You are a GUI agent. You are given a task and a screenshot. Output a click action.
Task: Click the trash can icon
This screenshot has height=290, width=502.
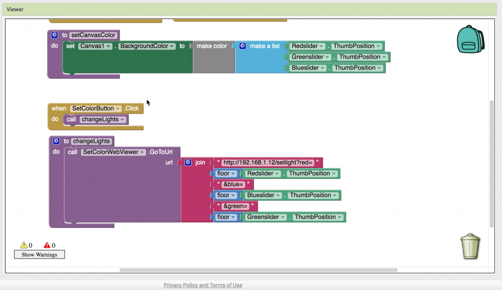point(470,246)
